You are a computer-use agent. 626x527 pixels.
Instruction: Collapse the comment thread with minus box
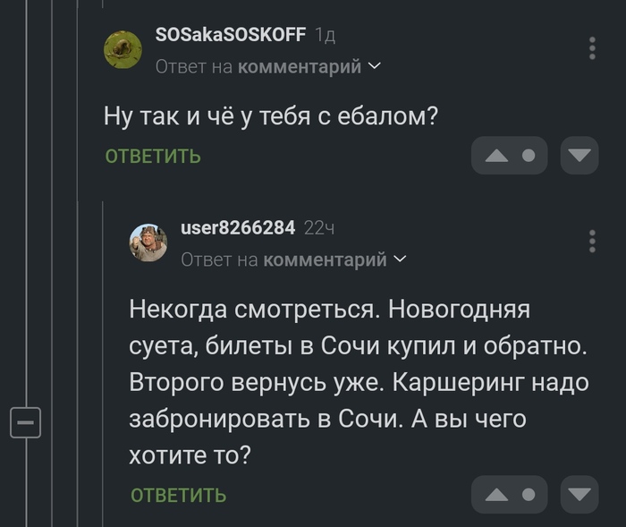pos(26,421)
